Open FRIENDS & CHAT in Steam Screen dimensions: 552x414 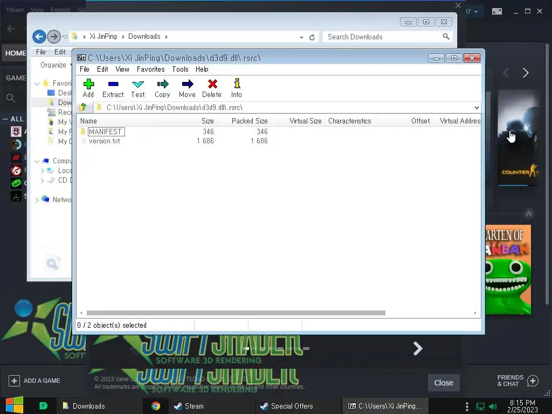pos(518,381)
